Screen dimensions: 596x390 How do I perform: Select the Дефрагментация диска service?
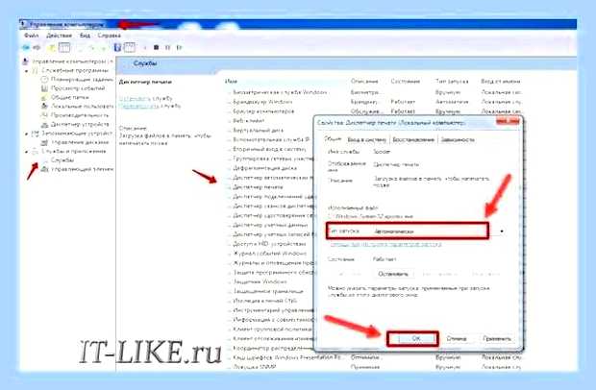[x=265, y=168]
